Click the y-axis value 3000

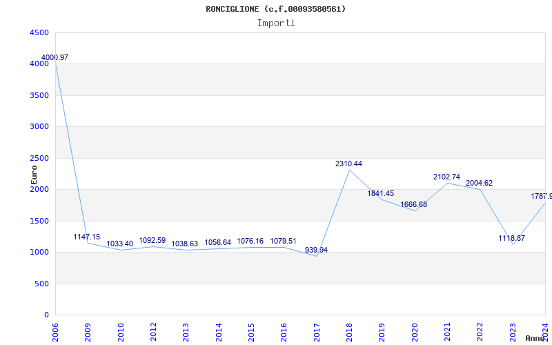(39, 127)
